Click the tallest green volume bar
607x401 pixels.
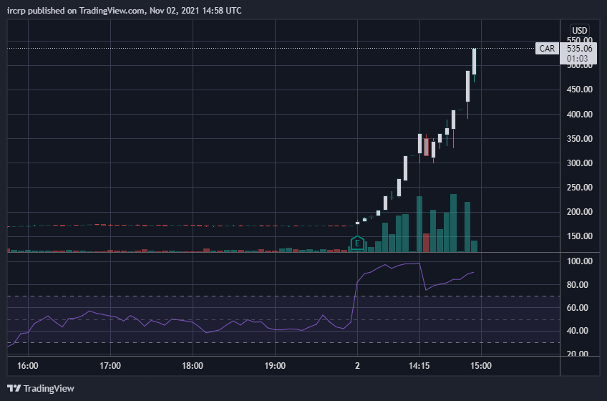coord(453,223)
